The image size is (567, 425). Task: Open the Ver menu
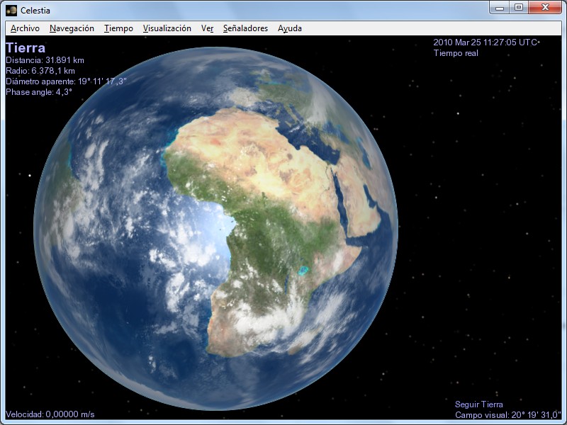(207, 28)
